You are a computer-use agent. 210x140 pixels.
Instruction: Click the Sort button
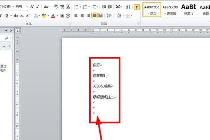pos(128,7)
